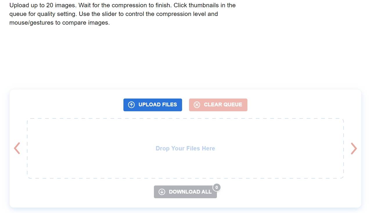Click the 'mouse/gestures to compare images' line
Viewport: 381px width, 213px height.
(x=60, y=23)
